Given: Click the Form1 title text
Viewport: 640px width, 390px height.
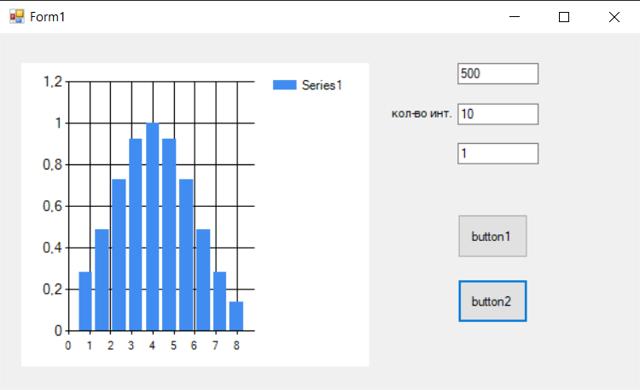Looking at the screenshot, I should [47, 17].
